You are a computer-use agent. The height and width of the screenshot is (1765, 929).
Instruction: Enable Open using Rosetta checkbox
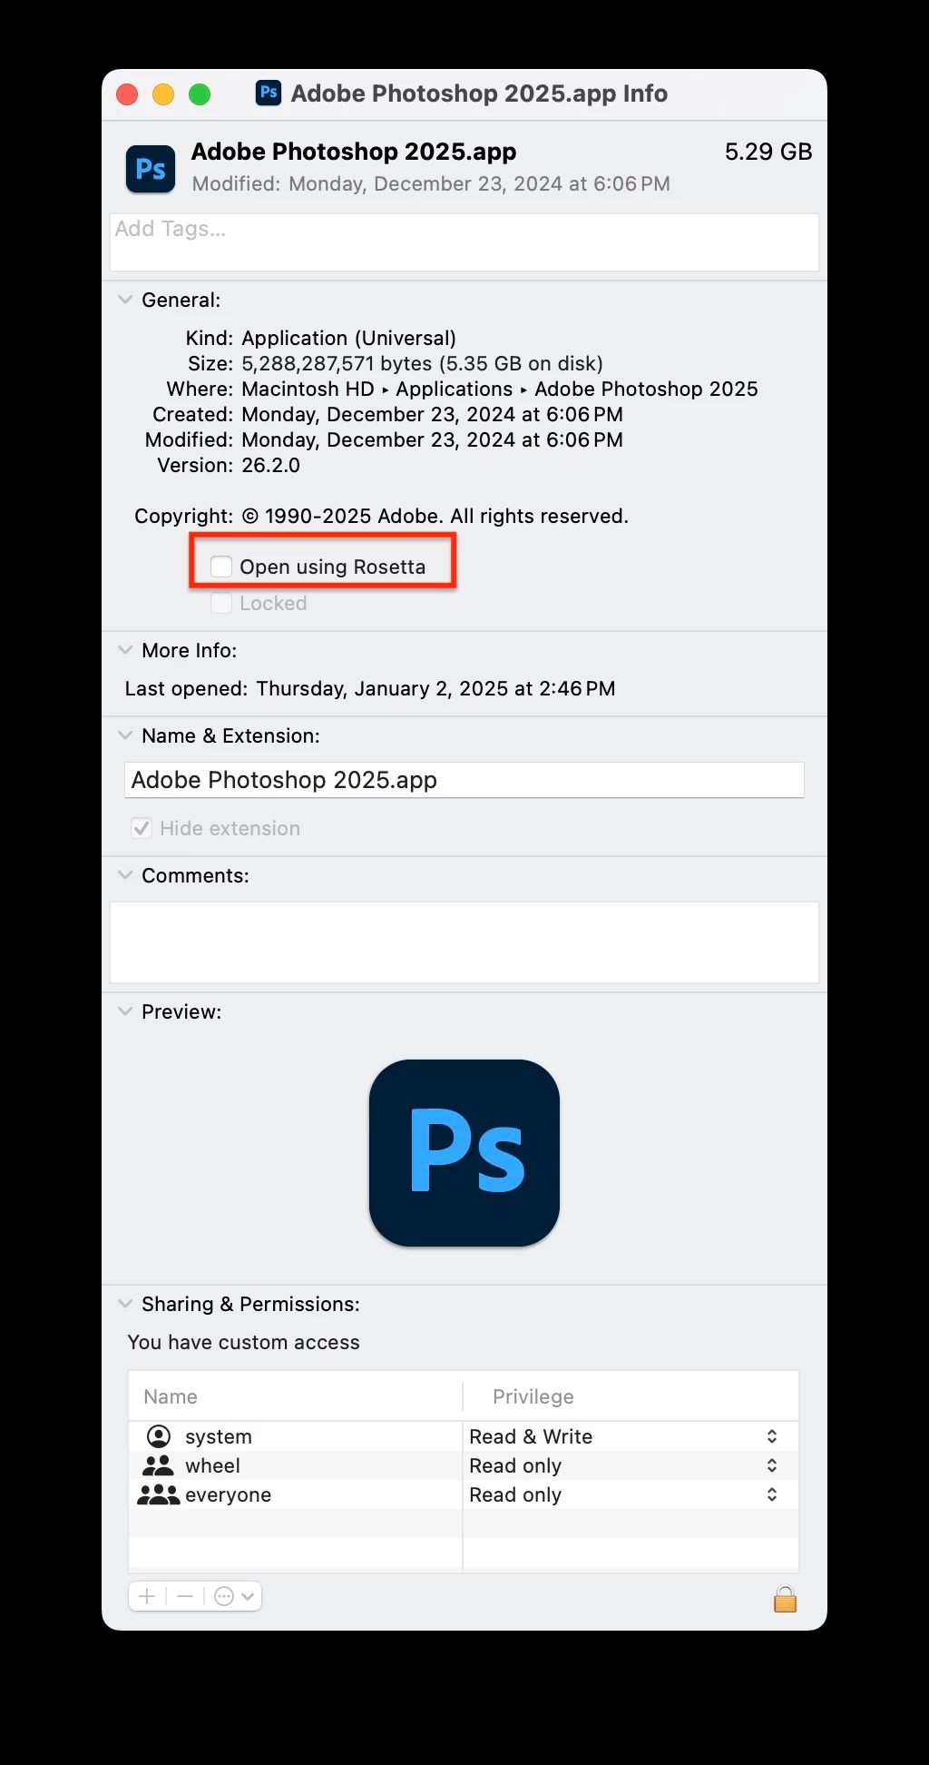(x=221, y=567)
